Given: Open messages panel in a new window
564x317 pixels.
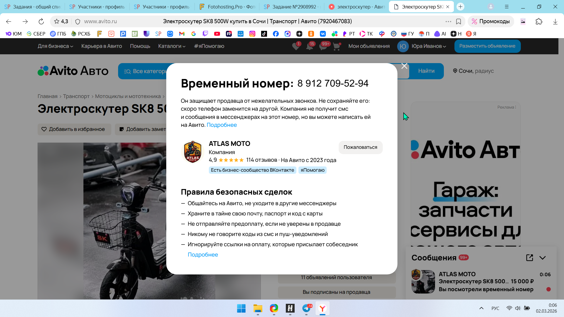Looking at the screenshot, I should point(529,258).
